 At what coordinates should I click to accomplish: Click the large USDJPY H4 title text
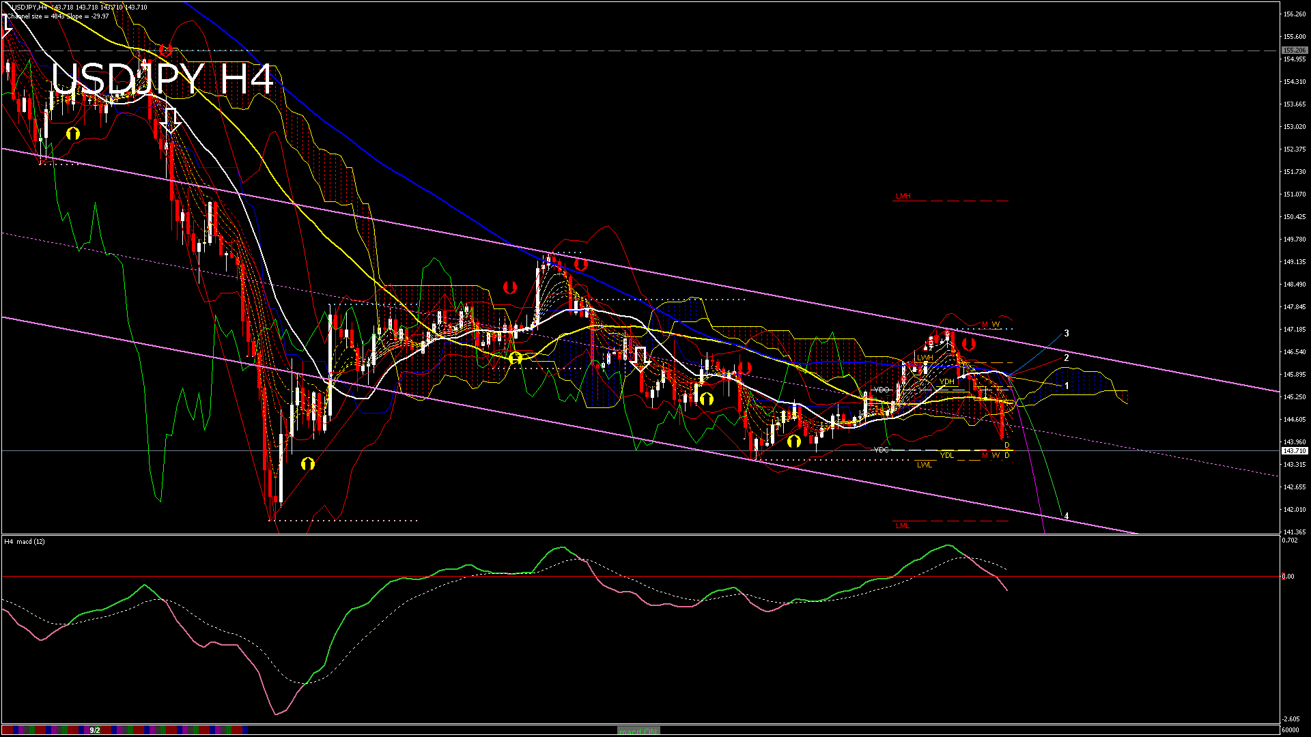163,79
